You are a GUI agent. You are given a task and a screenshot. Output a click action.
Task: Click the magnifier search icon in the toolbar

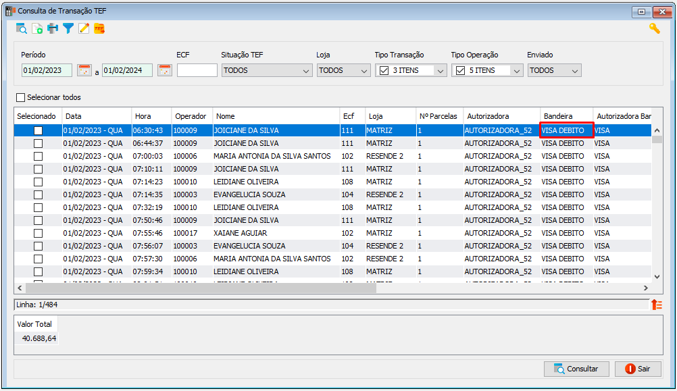coord(21,29)
